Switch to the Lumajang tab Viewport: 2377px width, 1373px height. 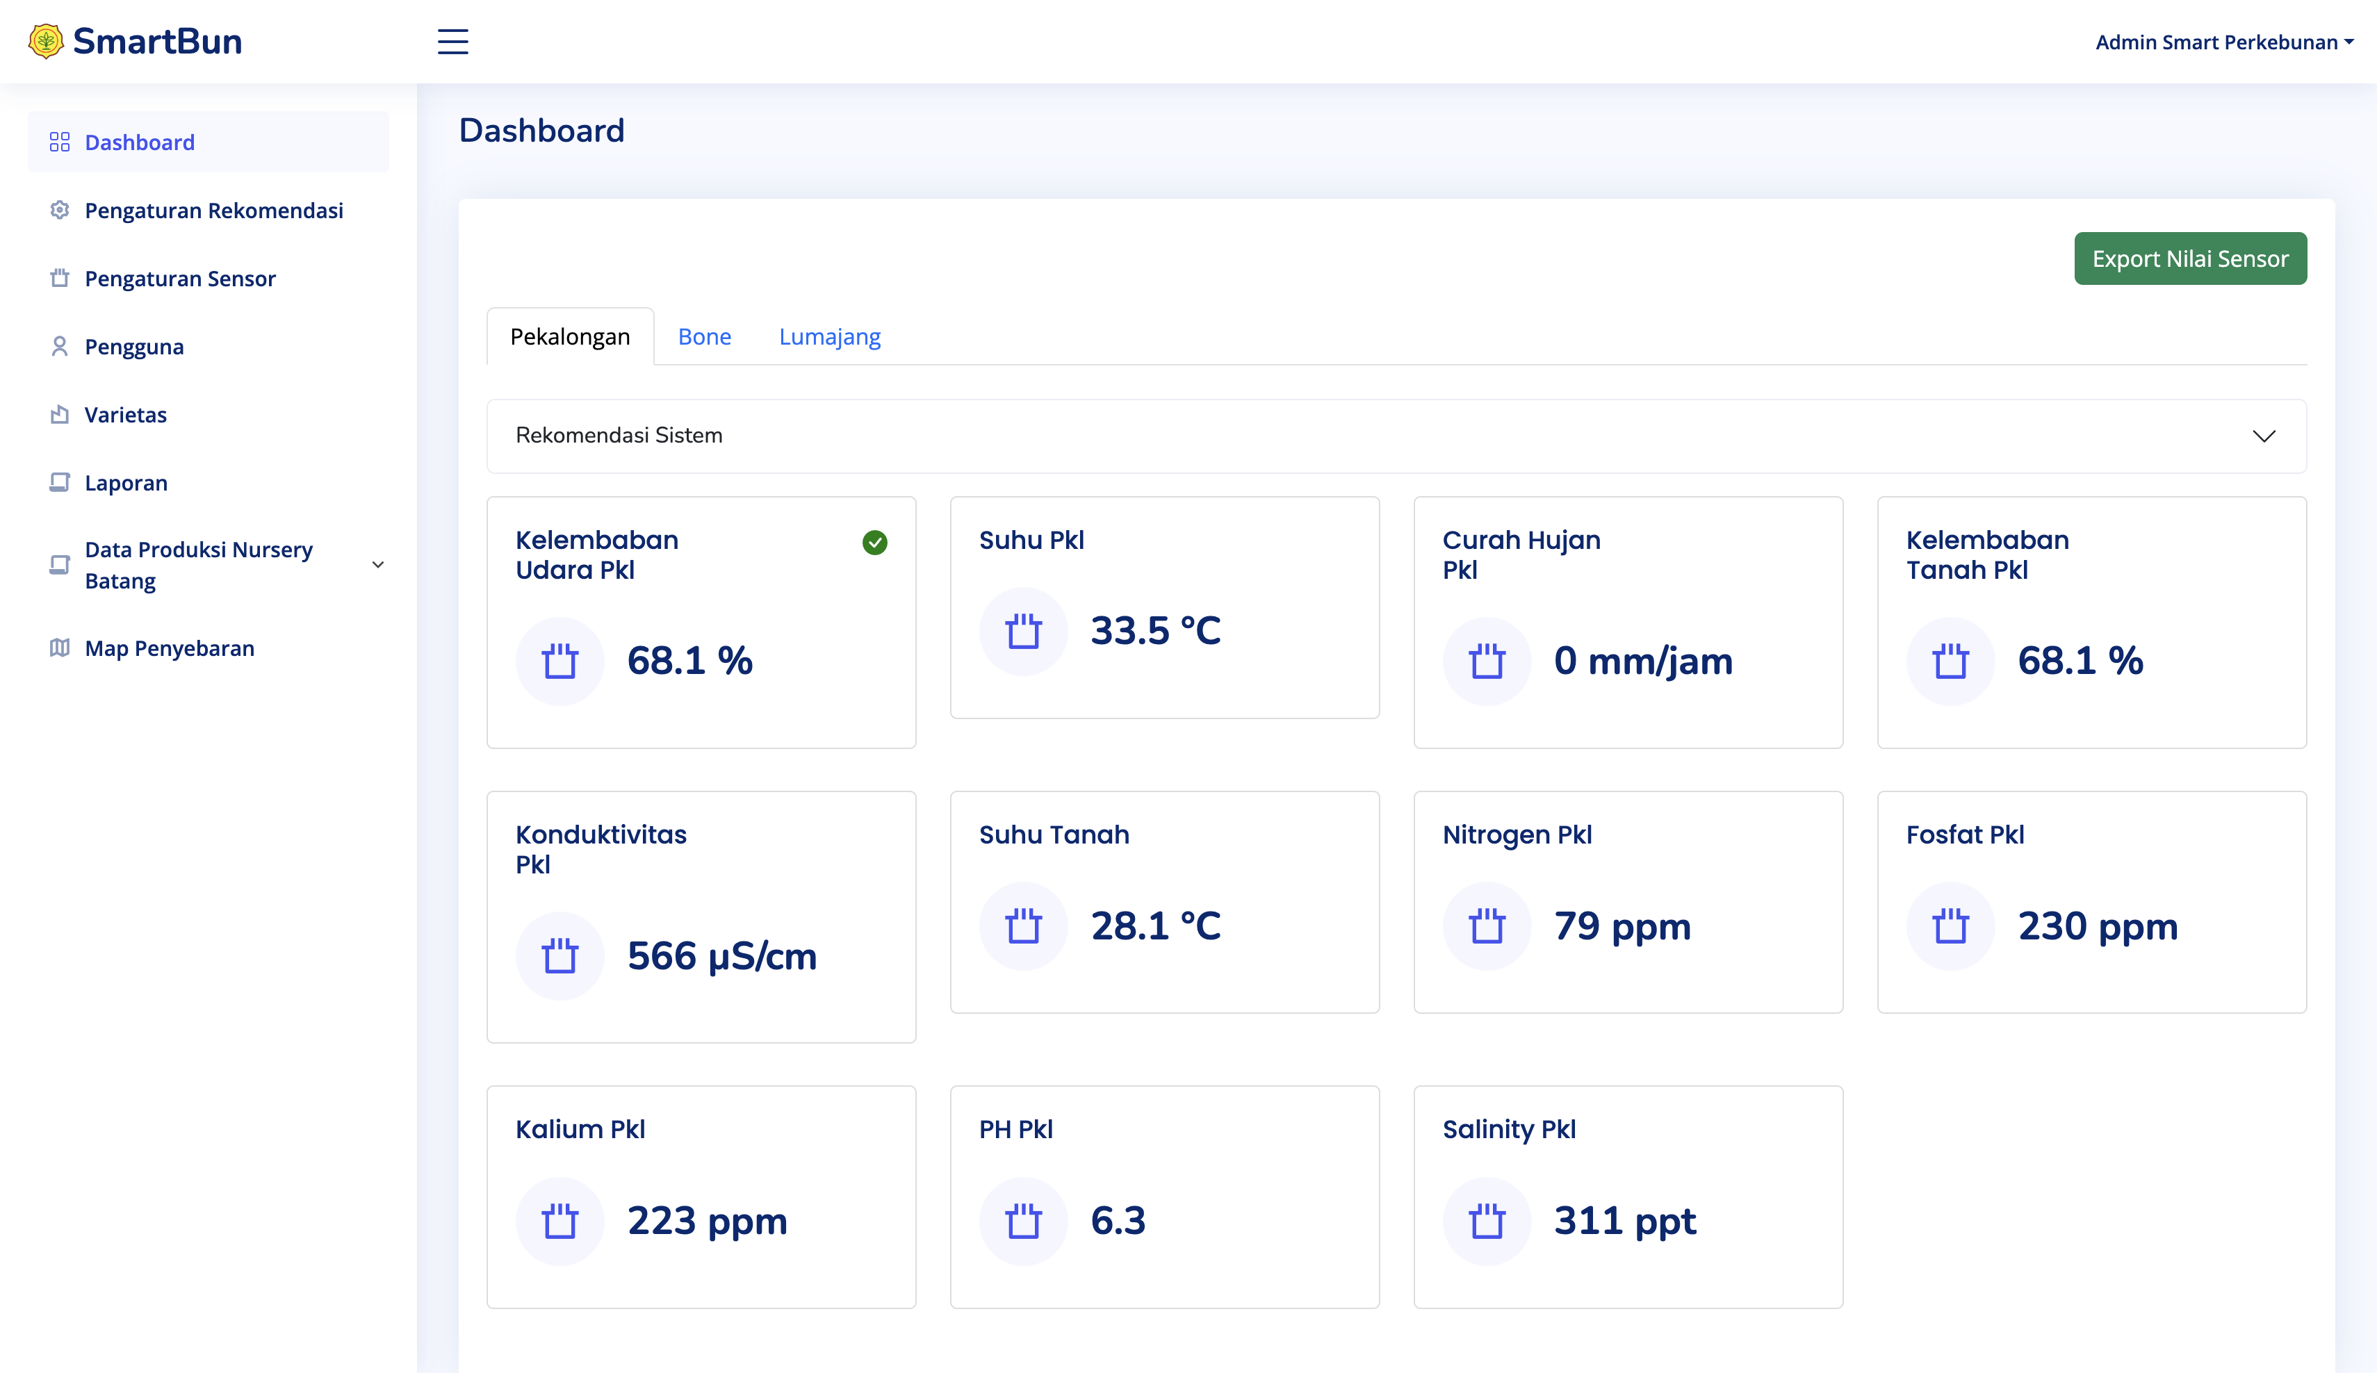coord(830,336)
